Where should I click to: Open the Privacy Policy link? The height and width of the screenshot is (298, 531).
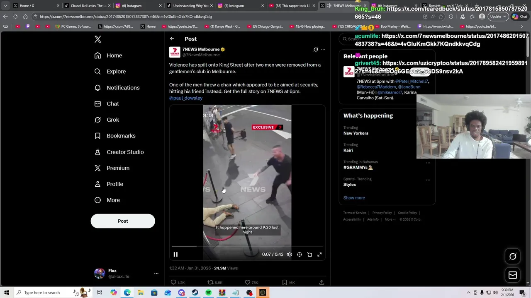[382, 213]
